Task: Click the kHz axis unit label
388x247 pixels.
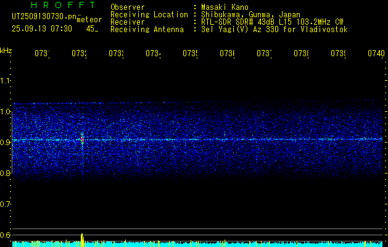Action: tap(6, 51)
